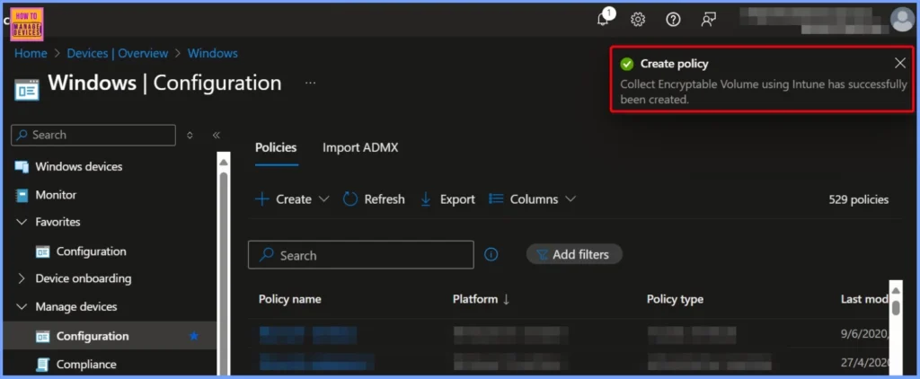Collapse the sidebar with double chevron
Image resolution: width=920 pixels, height=379 pixels.
[216, 135]
